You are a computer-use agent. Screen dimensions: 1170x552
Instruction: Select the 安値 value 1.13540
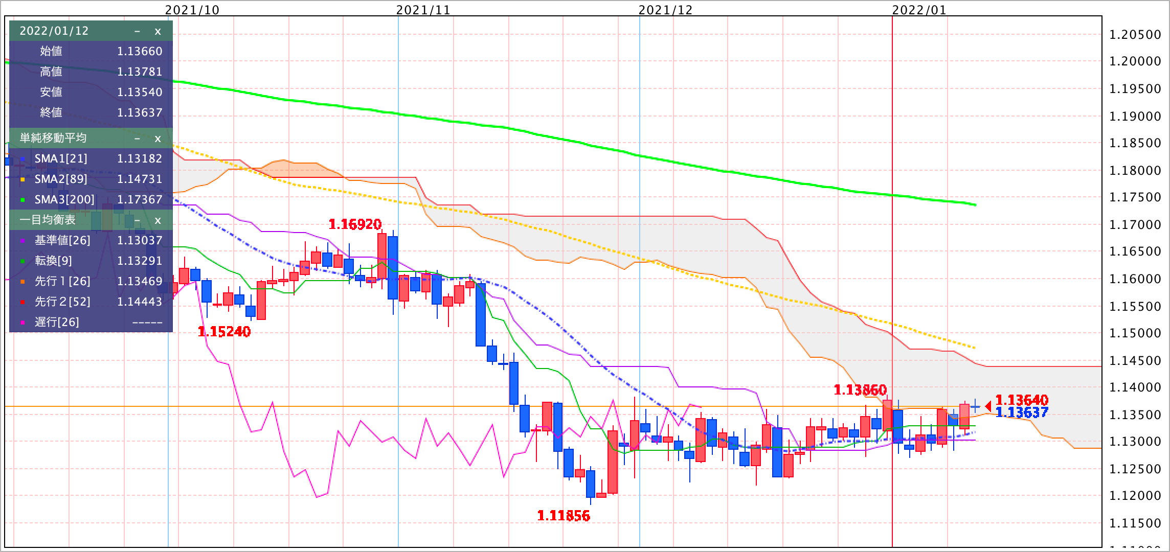pyautogui.click(x=140, y=92)
